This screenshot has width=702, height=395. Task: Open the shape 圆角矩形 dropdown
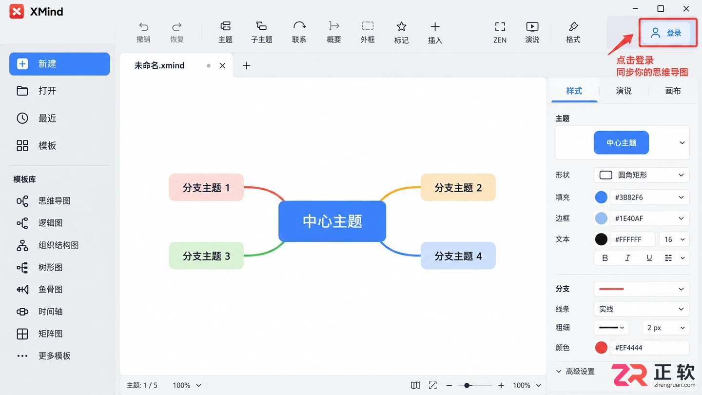click(642, 175)
